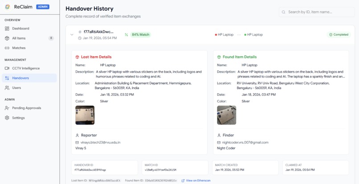Image resolution: width=359 pixels, height=184 pixels.
Task: Click the Administration Building location text
Action: pyautogui.click(x=143, y=86)
